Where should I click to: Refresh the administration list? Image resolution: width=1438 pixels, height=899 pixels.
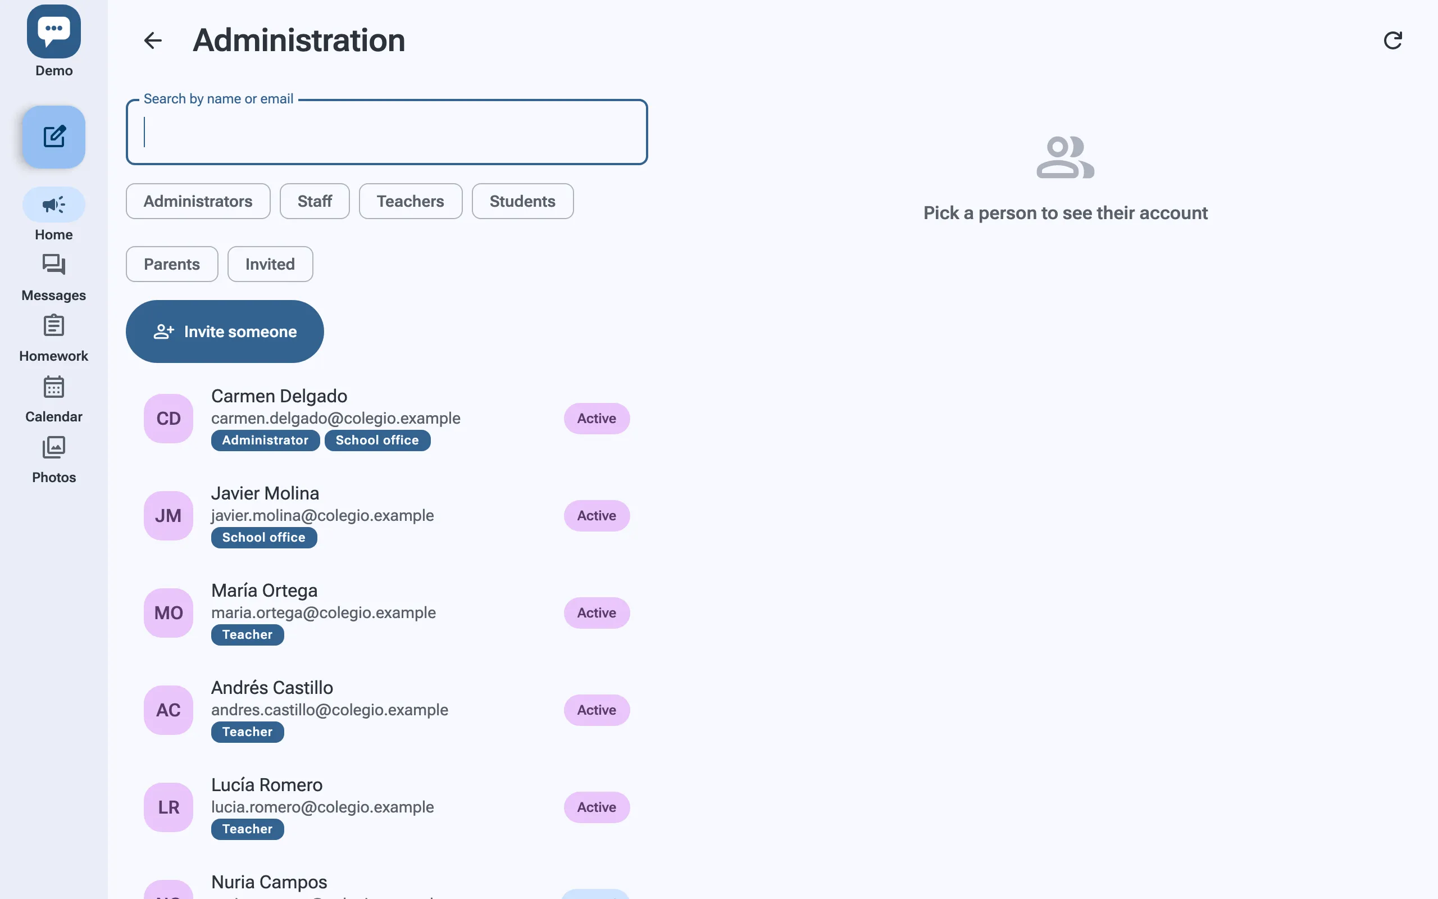click(x=1393, y=40)
